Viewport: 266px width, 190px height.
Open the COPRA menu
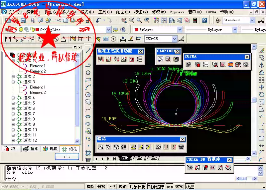point(211,12)
